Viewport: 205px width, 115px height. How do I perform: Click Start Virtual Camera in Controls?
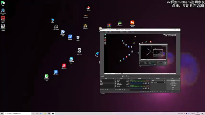173,84
